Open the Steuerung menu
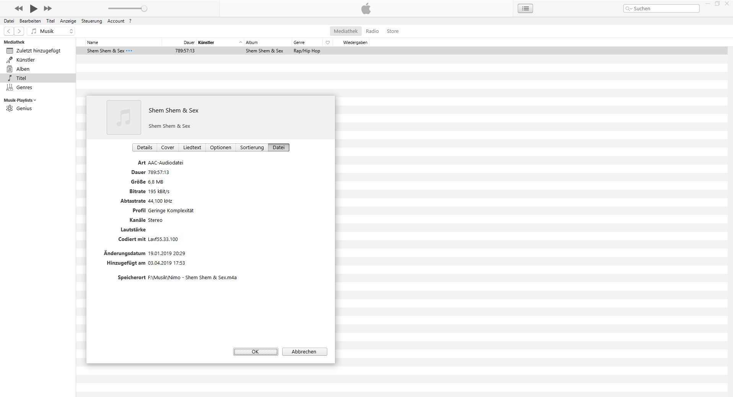This screenshot has height=397, width=733. pyautogui.click(x=92, y=21)
